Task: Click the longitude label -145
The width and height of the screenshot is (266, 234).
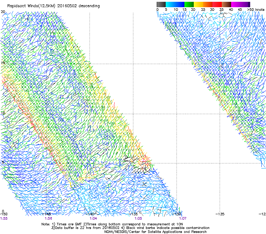Action: [x=47, y=214]
